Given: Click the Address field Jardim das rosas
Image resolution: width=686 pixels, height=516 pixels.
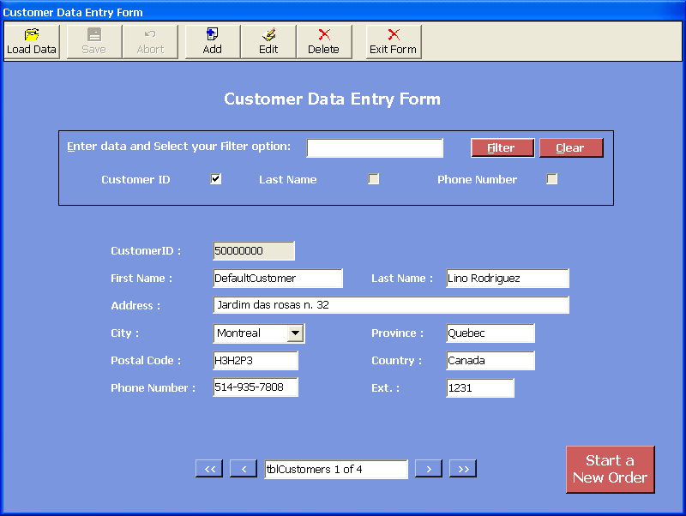Looking at the screenshot, I should tap(391, 305).
